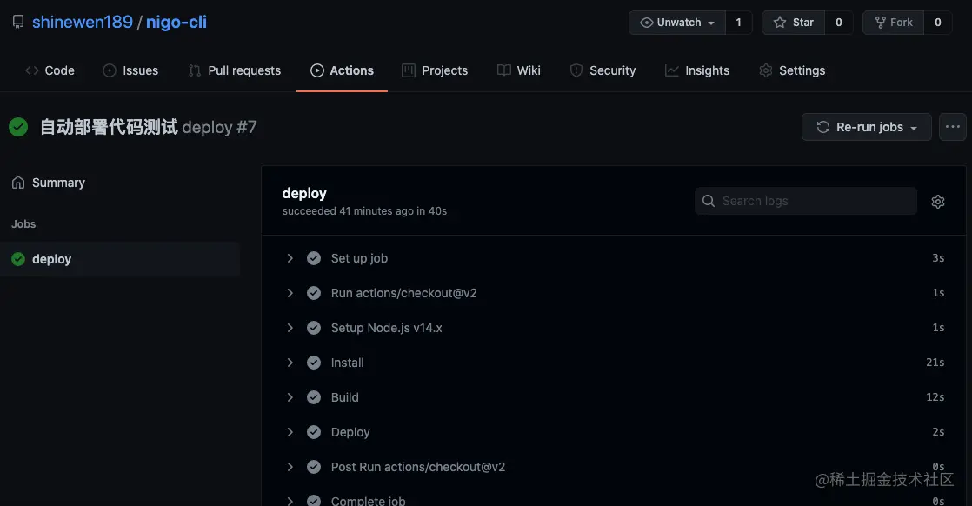Click the magnifier icon in Search logs
This screenshot has width=972, height=506.
click(709, 201)
